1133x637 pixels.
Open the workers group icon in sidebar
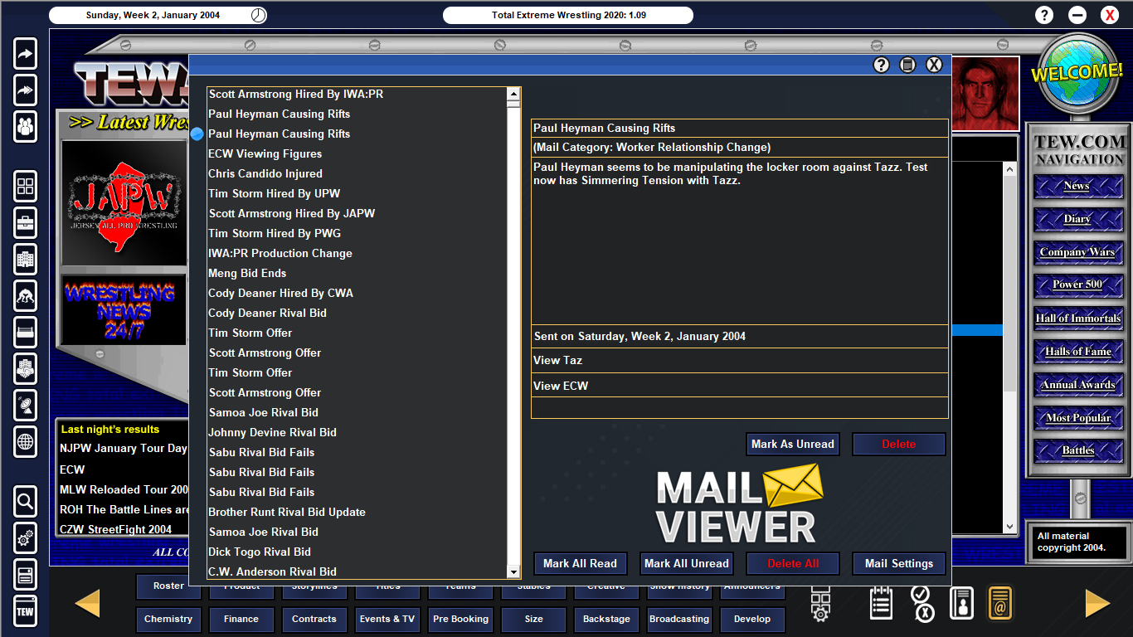25,128
